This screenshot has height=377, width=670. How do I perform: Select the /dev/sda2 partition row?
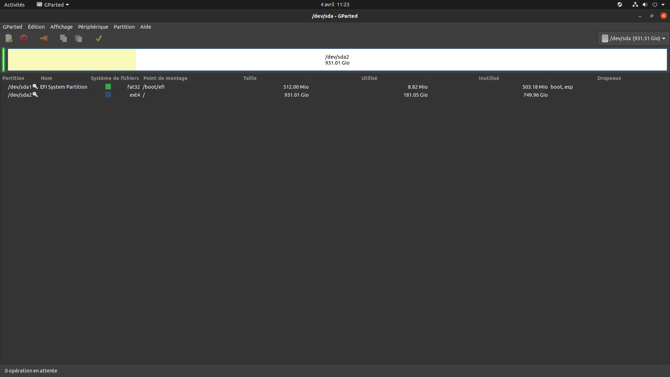tap(335, 95)
